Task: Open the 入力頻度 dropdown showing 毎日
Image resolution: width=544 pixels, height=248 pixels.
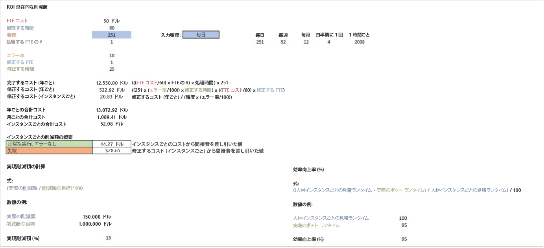Action: click(201, 35)
